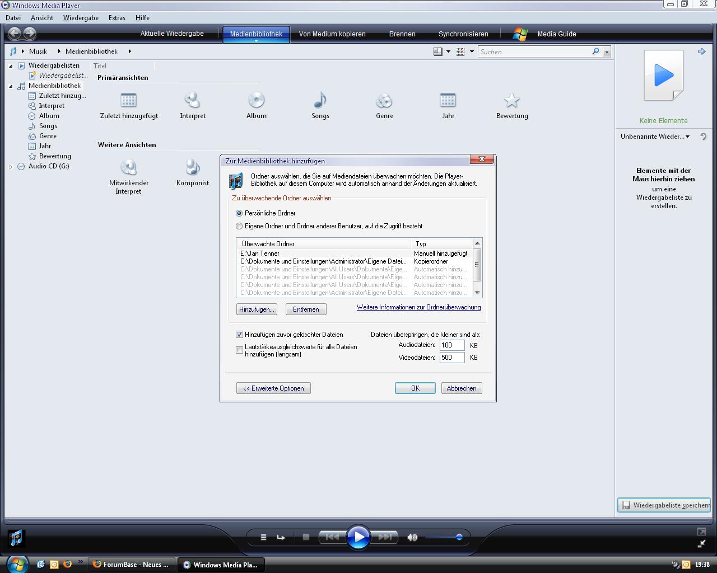Open the Zuletzt hinzugefügt view icon
Screen dimensions: 717x573
[x=129, y=101]
